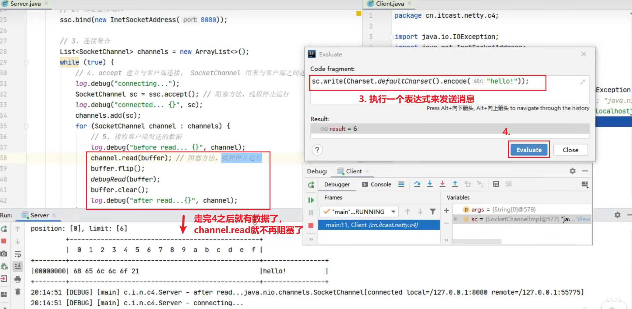632x309 pixels.
Task: Go to next frame down arrow
Action: click(420, 211)
